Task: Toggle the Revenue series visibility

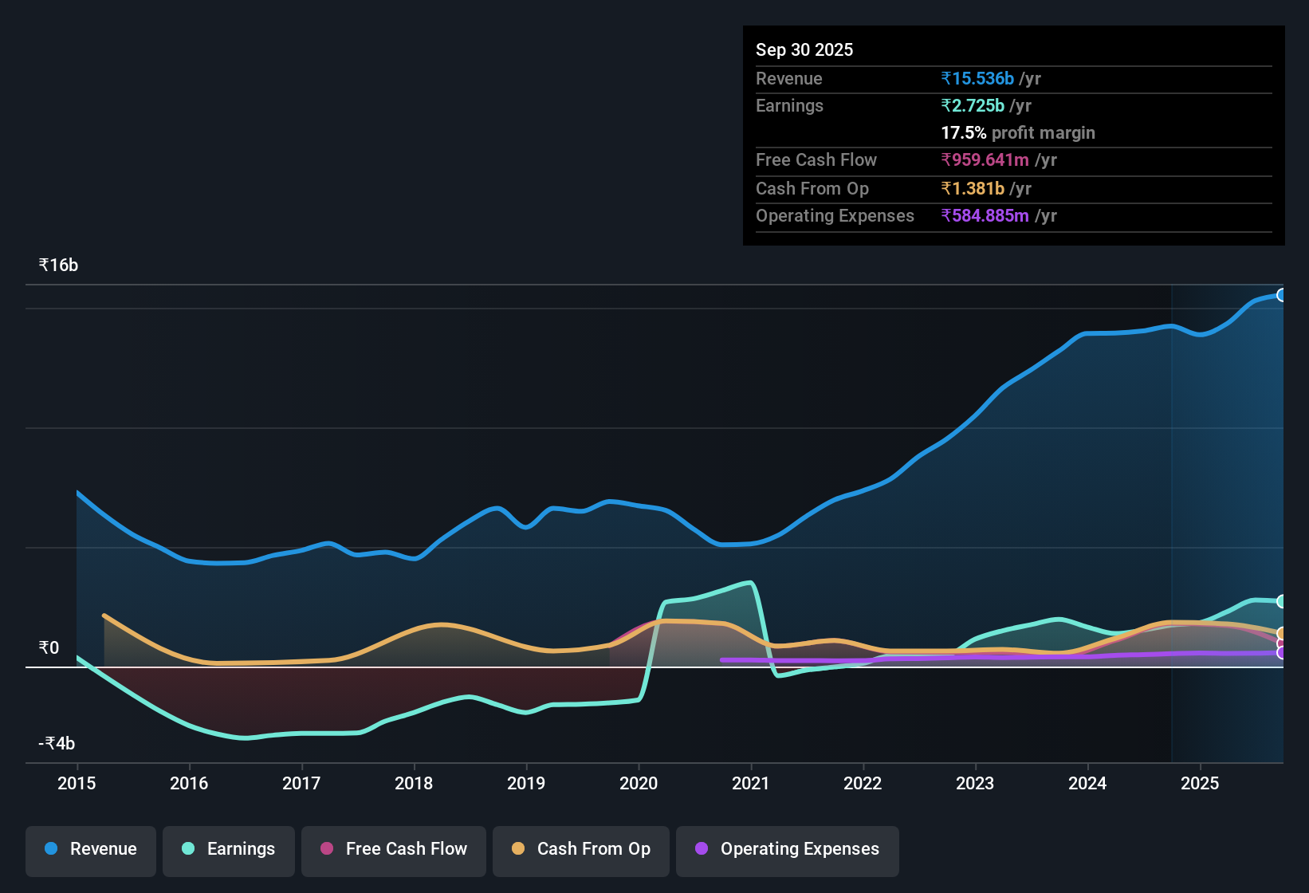Action: [x=90, y=849]
